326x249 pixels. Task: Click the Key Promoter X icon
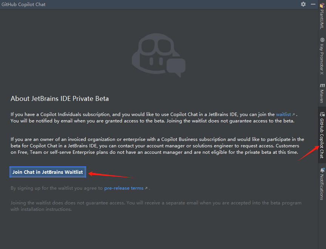click(x=322, y=40)
